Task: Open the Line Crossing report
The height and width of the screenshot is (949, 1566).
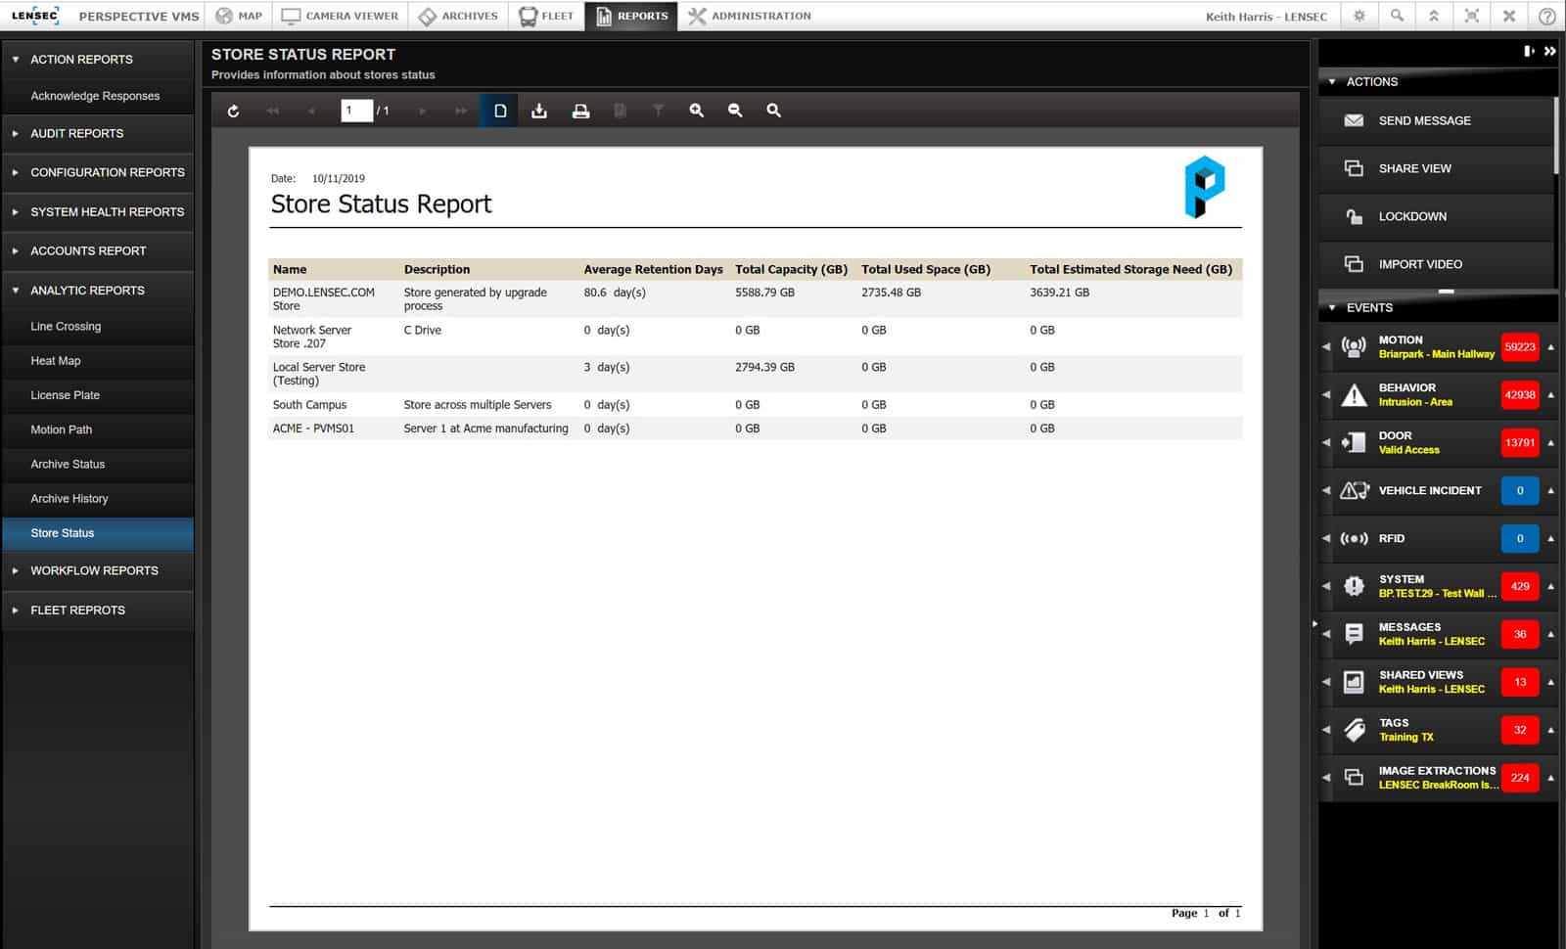Action: (x=66, y=327)
